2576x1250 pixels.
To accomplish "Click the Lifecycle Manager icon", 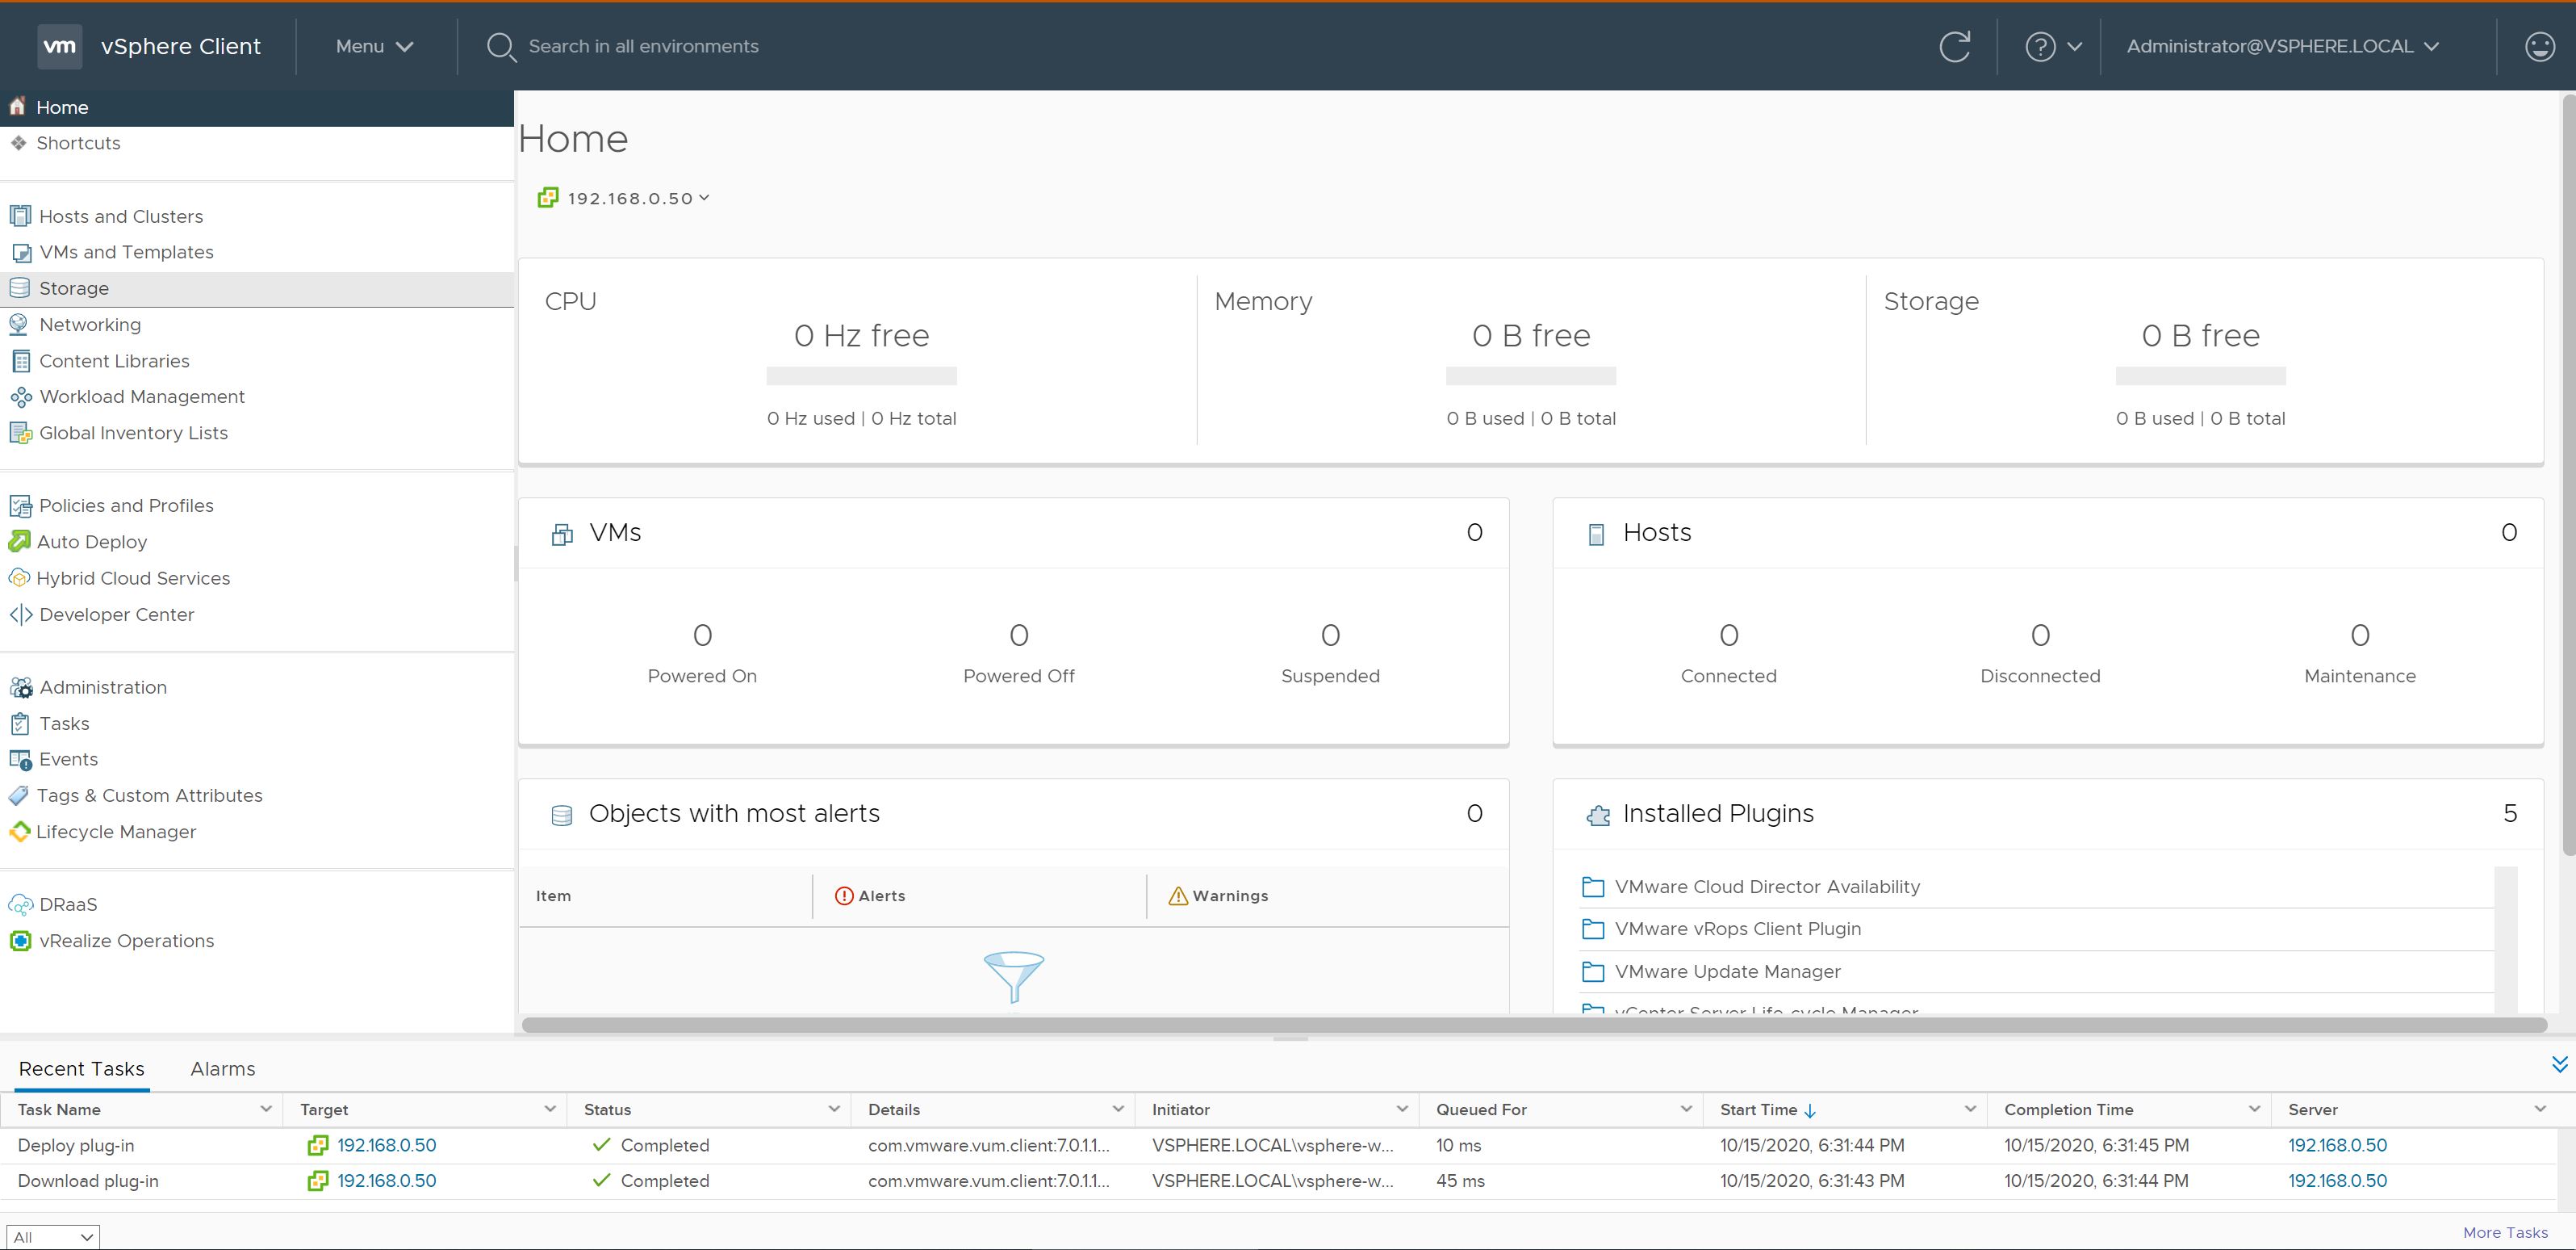I will tap(19, 832).
